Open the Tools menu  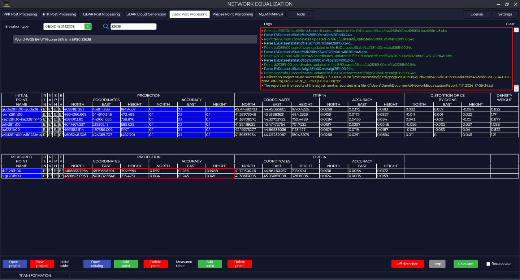tap(301, 14)
